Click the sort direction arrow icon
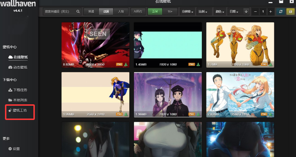The height and width of the screenshot is (157, 296). (x=246, y=11)
